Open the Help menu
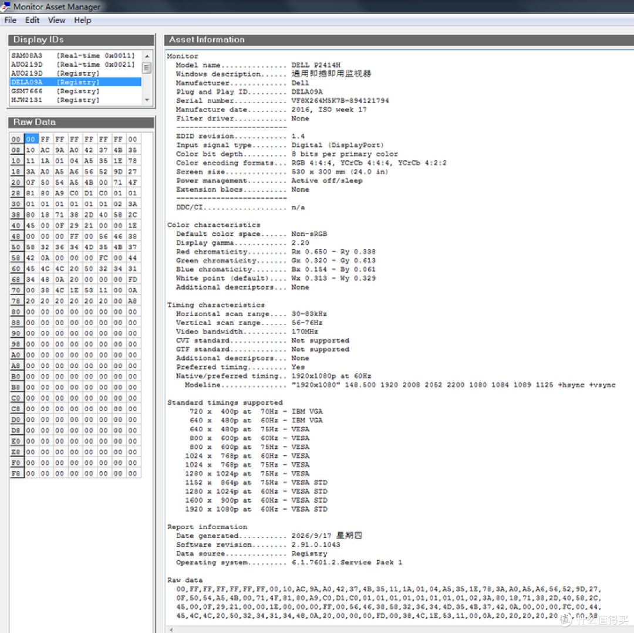The width and height of the screenshot is (634, 633). (x=83, y=20)
